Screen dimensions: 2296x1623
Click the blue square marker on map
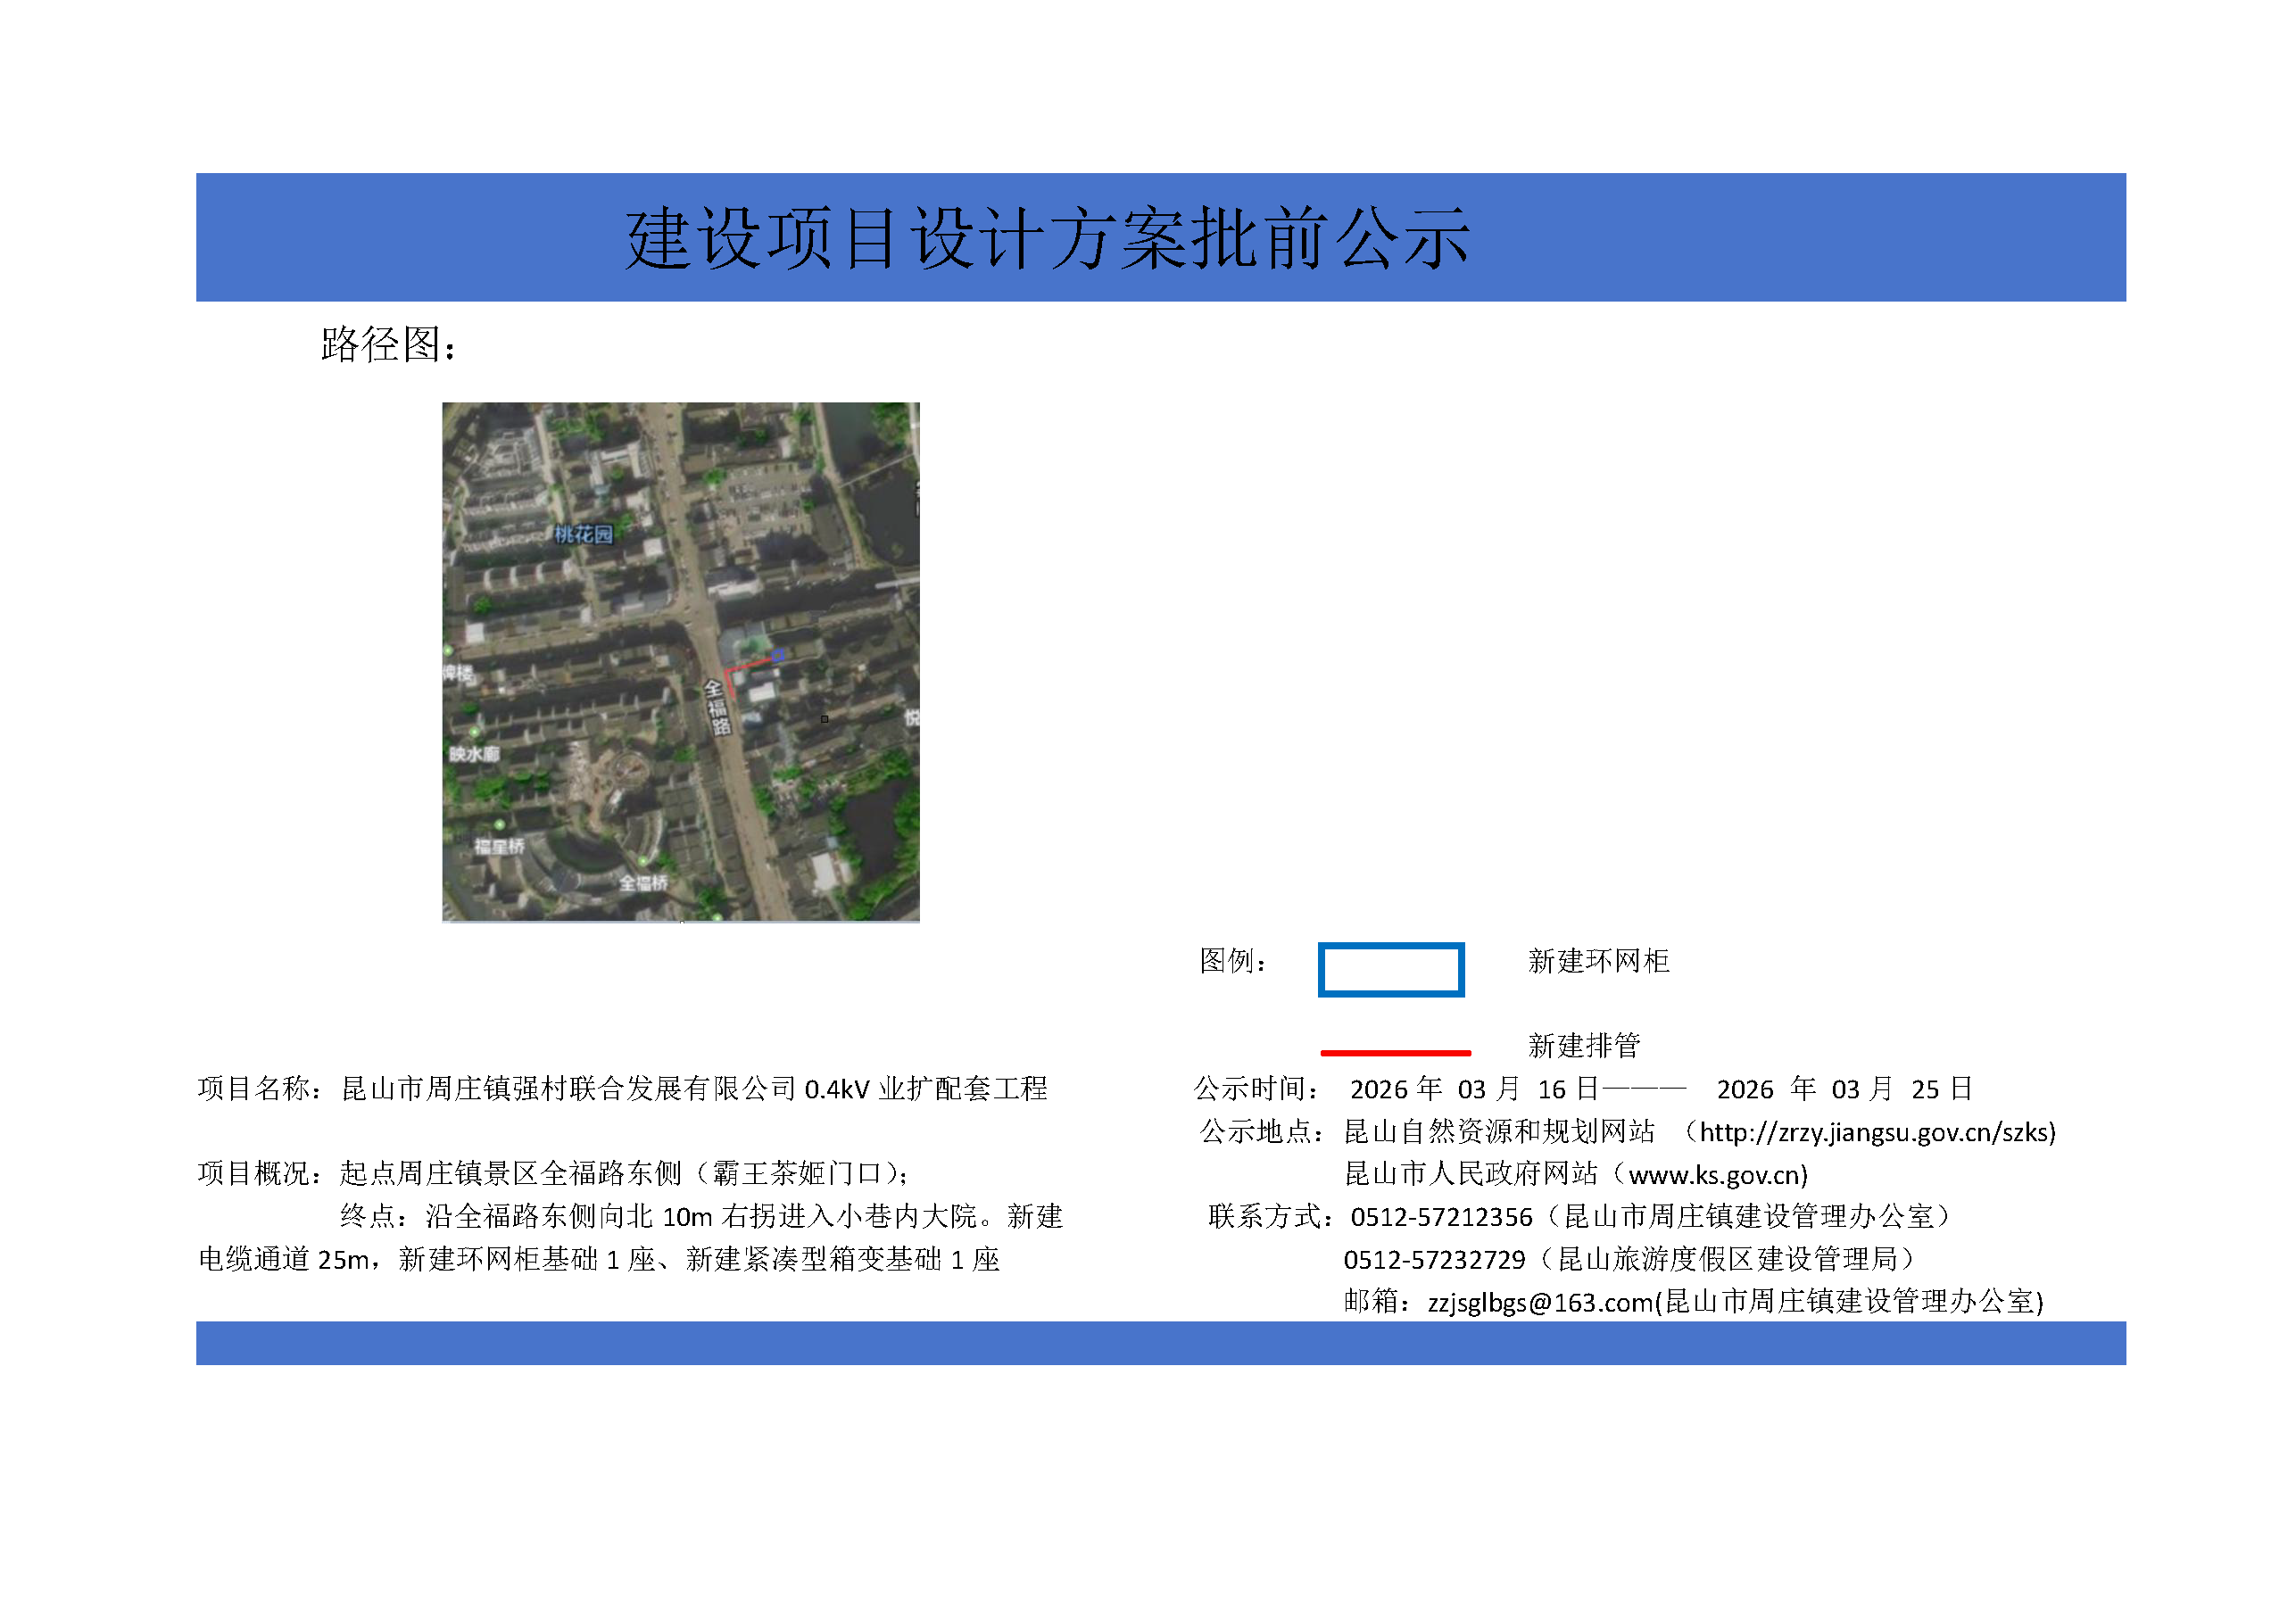(x=777, y=655)
